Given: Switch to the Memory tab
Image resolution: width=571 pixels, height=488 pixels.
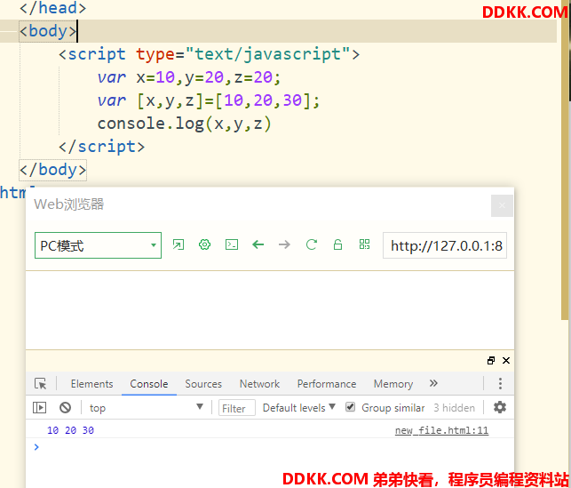Looking at the screenshot, I should pyautogui.click(x=393, y=384).
